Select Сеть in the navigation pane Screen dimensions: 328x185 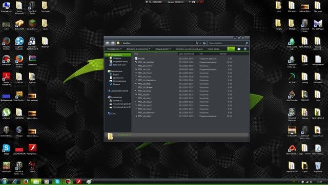(x=112, y=114)
